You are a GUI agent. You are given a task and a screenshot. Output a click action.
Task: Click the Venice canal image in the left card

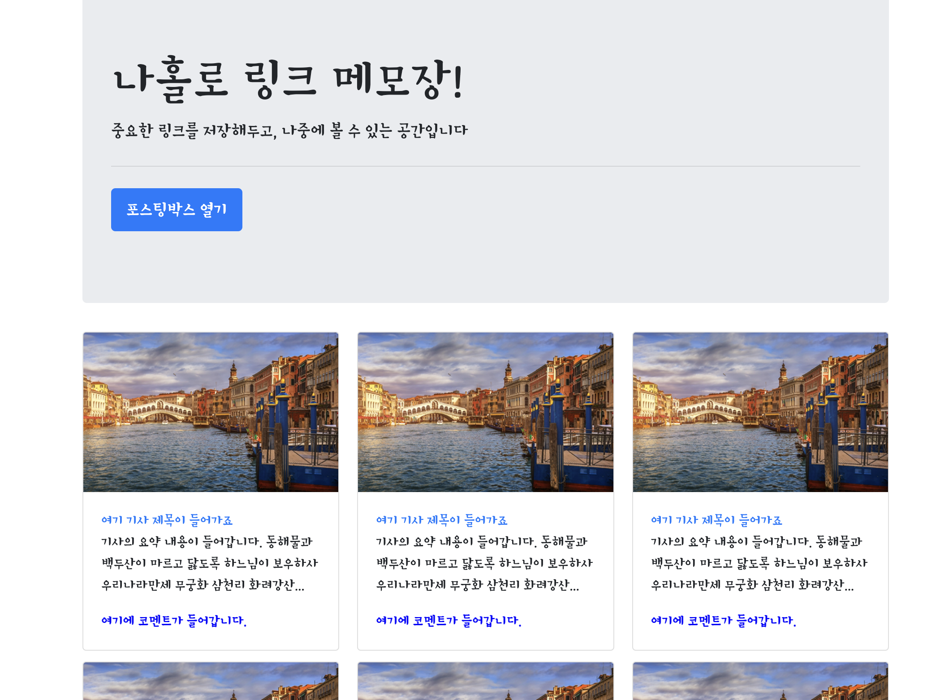click(211, 412)
